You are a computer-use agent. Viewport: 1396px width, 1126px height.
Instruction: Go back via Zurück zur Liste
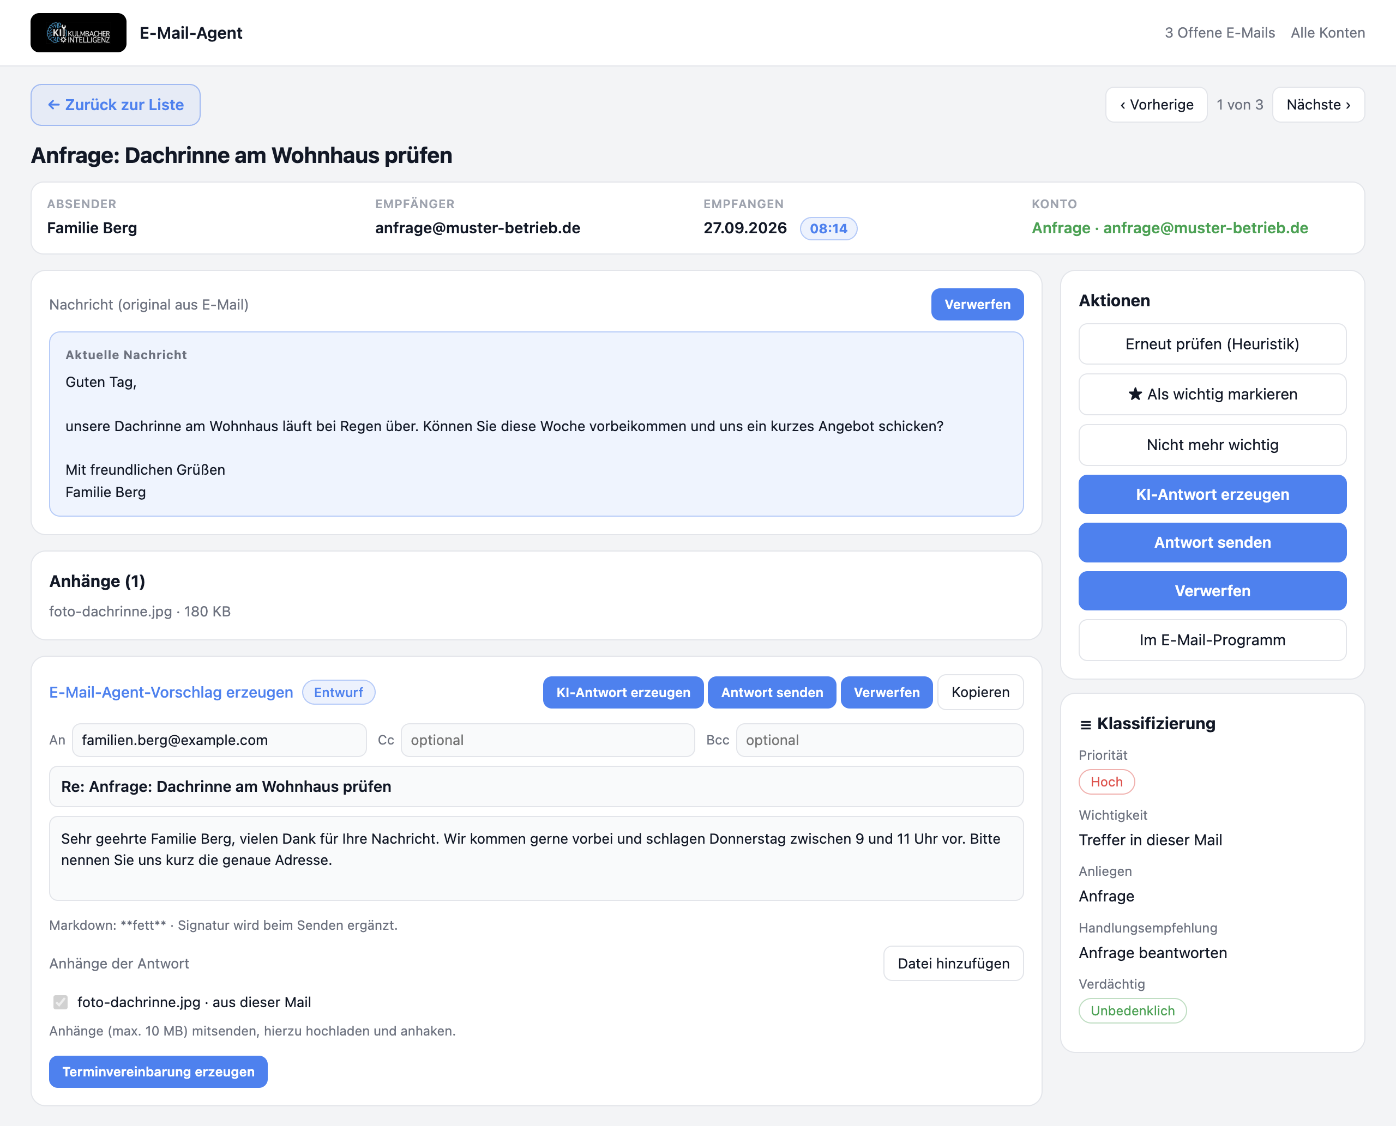click(116, 105)
